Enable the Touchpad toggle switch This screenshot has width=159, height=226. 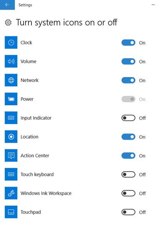click(128, 212)
